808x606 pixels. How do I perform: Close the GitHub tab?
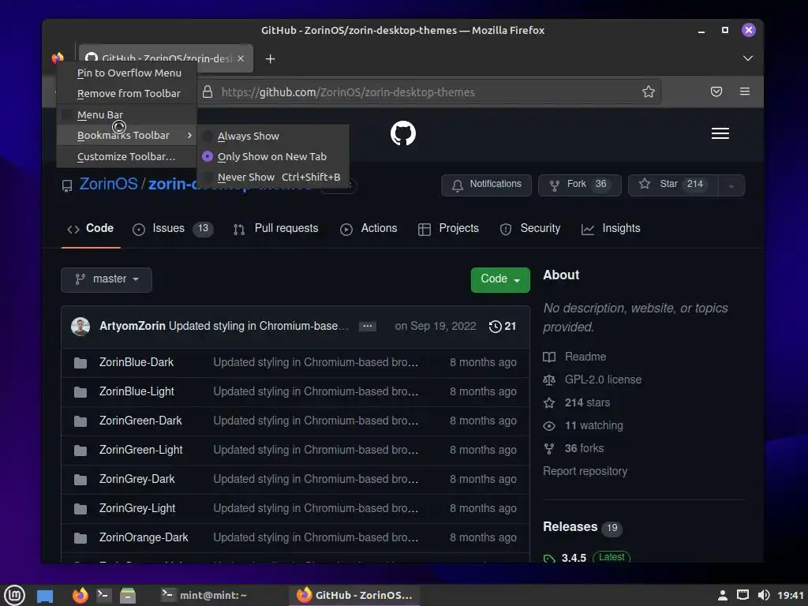tap(241, 58)
